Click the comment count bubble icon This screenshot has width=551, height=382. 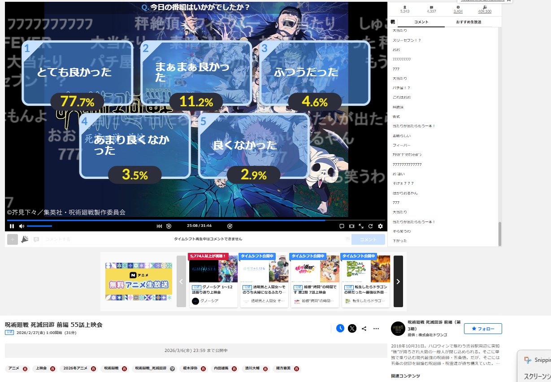click(431, 7)
